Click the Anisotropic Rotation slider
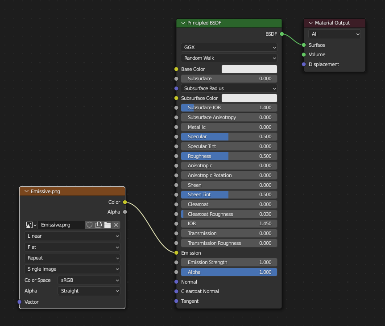Image resolution: width=385 pixels, height=326 pixels. 229,176
